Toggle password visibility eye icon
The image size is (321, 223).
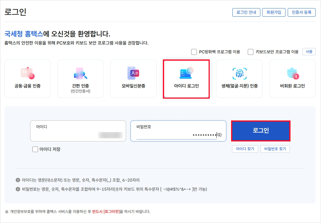point(219,135)
